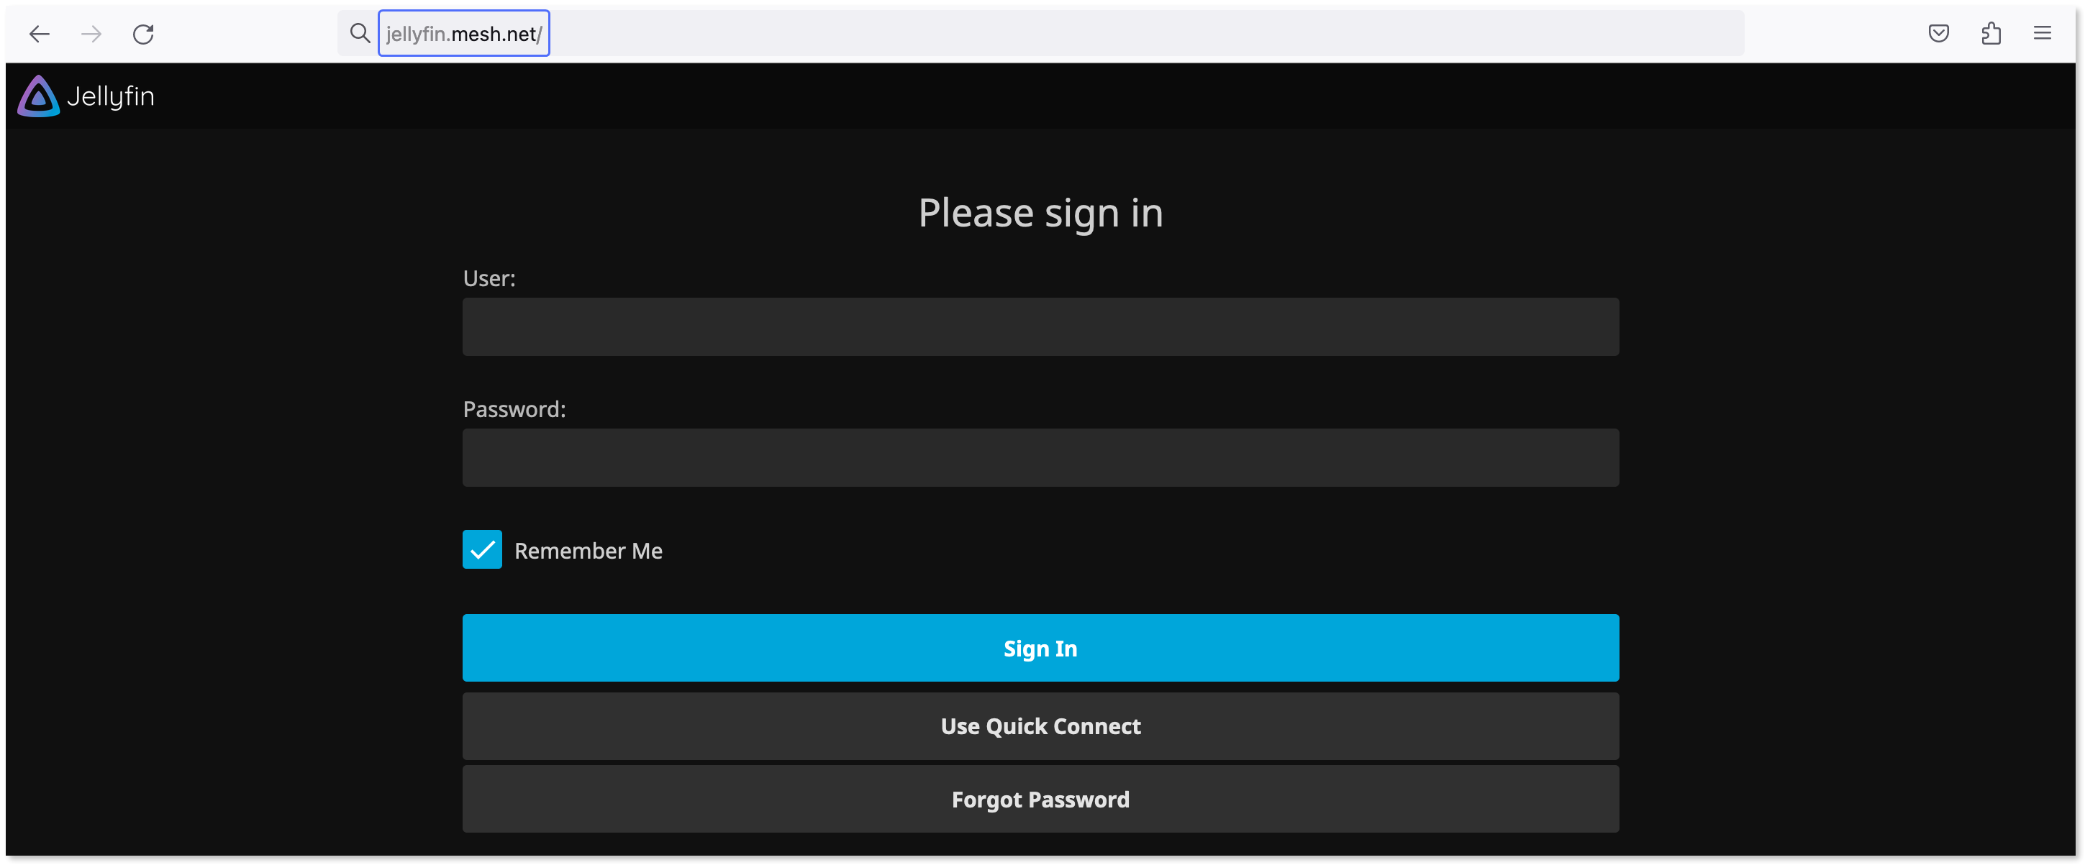This screenshot has width=2085, height=865.
Task: Choose Use Quick Connect
Action: pyautogui.click(x=1040, y=726)
